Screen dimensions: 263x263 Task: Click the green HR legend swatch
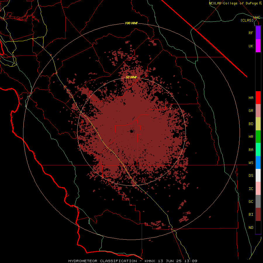click(x=258, y=136)
